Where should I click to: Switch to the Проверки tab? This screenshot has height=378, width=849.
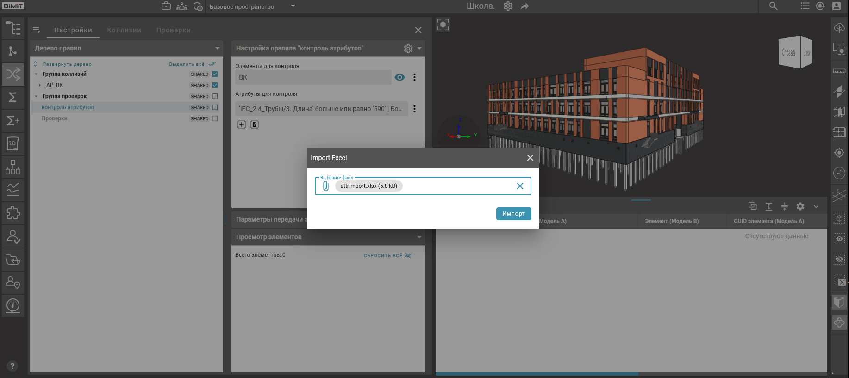[173, 30]
